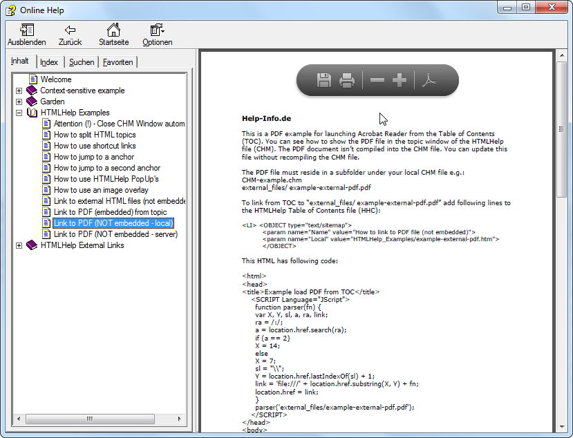Click the line "This HTML has following code:"
Viewport: 573px width, 438px height.
(x=290, y=261)
